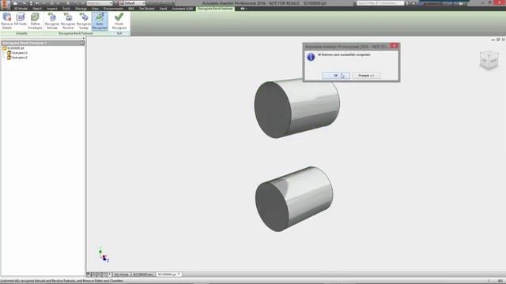The height and width of the screenshot is (284, 506).
Task: Expand the ribbon display options arrow
Action: point(243,9)
